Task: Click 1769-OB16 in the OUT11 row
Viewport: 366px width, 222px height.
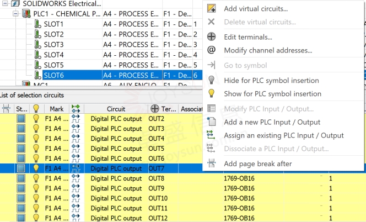Action: coord(239,208)
